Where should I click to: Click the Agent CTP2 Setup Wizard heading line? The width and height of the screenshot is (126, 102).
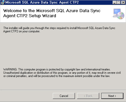[30, 16]
